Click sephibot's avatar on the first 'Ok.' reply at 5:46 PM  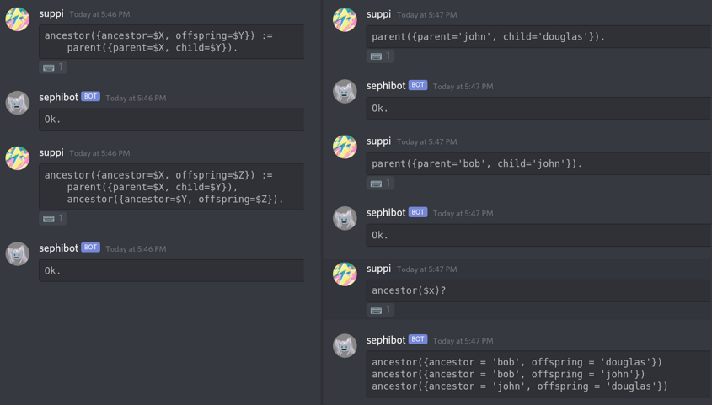pyautogui.click(x=17, y=103)
